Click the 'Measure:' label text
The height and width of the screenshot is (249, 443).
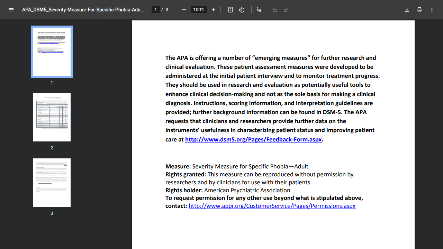(178, 166)
